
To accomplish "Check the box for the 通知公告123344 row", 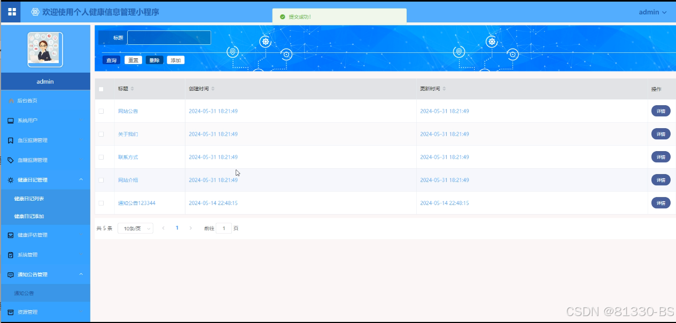I will (101, 203).
